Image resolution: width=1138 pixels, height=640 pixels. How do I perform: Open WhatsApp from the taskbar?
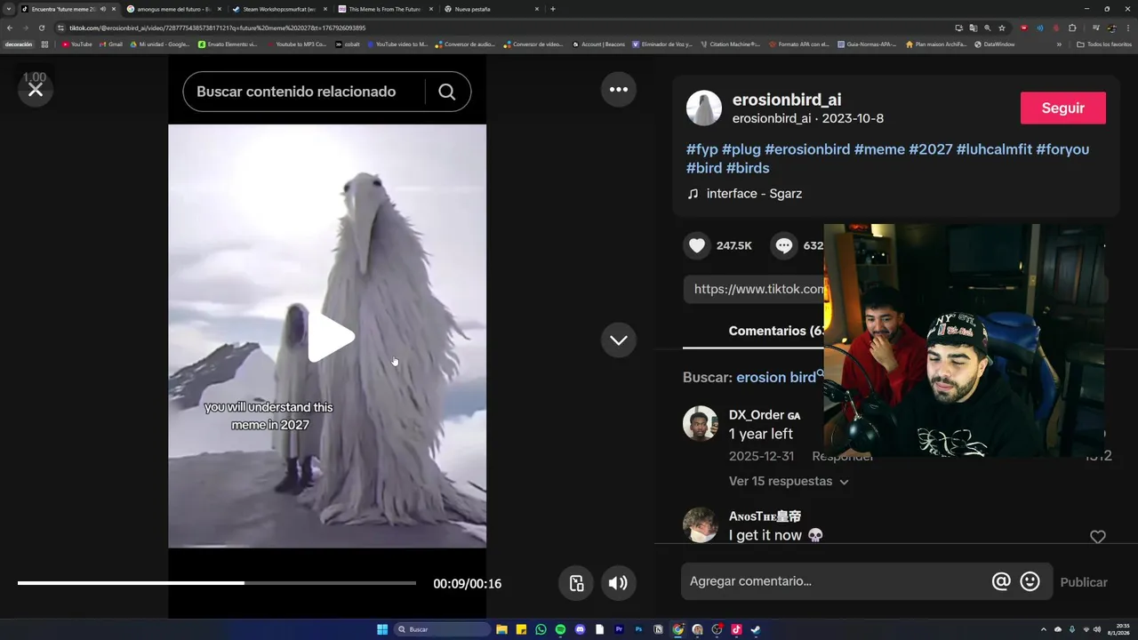pos(541,629)
